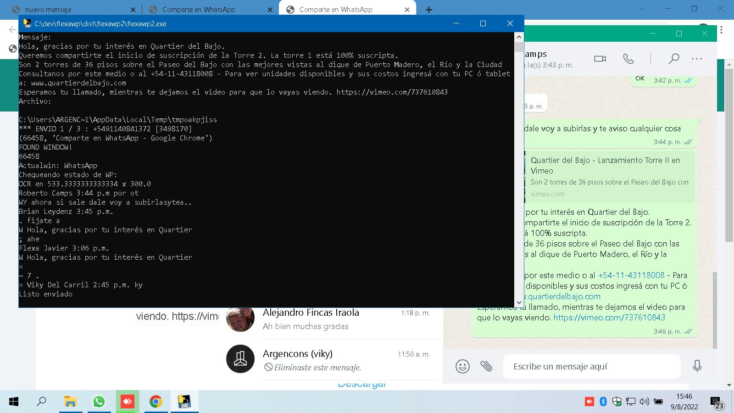Switch to WhatsApp from the taskbar
The image size is (734, 413).
click(99, 402)
